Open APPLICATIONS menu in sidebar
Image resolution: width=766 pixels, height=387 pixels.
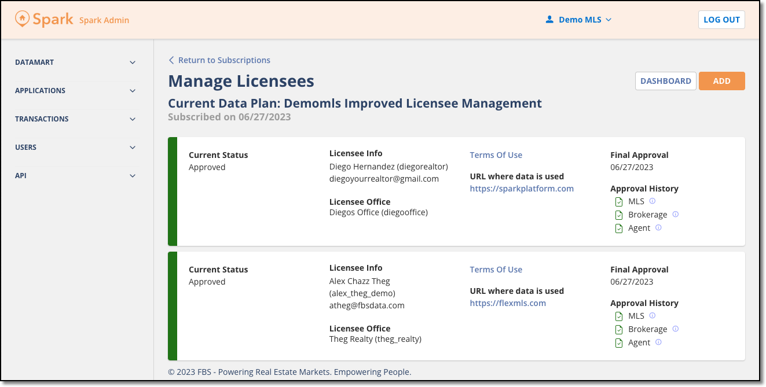point(76,91)
